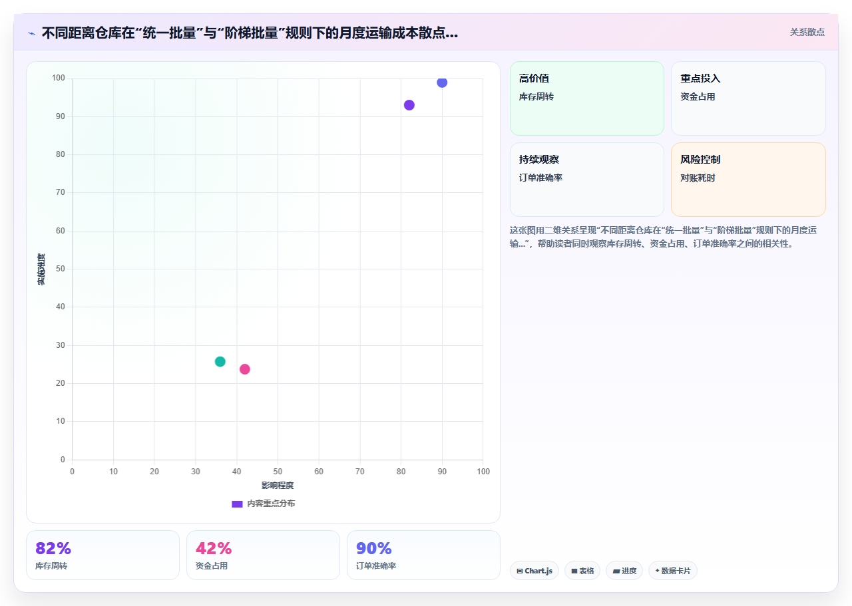This screenshot has height=606, width=852.
Task: Select the blue scatter point near 90
Action: pyautogui.click(x=442, y=82)
